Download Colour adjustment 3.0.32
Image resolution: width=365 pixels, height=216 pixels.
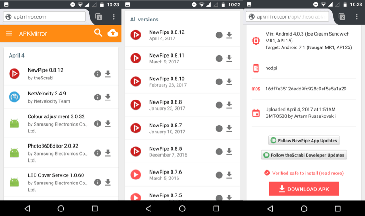108,123
